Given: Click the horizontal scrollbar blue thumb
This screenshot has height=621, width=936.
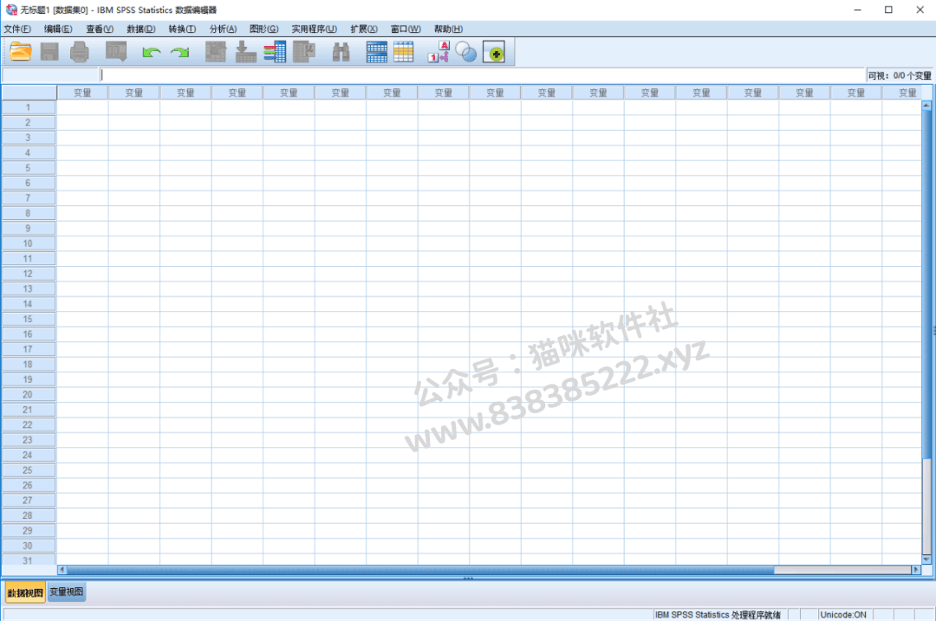Looking at the screenshot, I should click(x=420, y=570).
